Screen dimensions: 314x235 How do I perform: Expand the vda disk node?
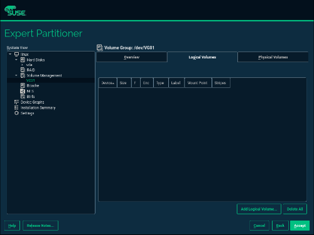pyautogui.click(x=23, y=65)
